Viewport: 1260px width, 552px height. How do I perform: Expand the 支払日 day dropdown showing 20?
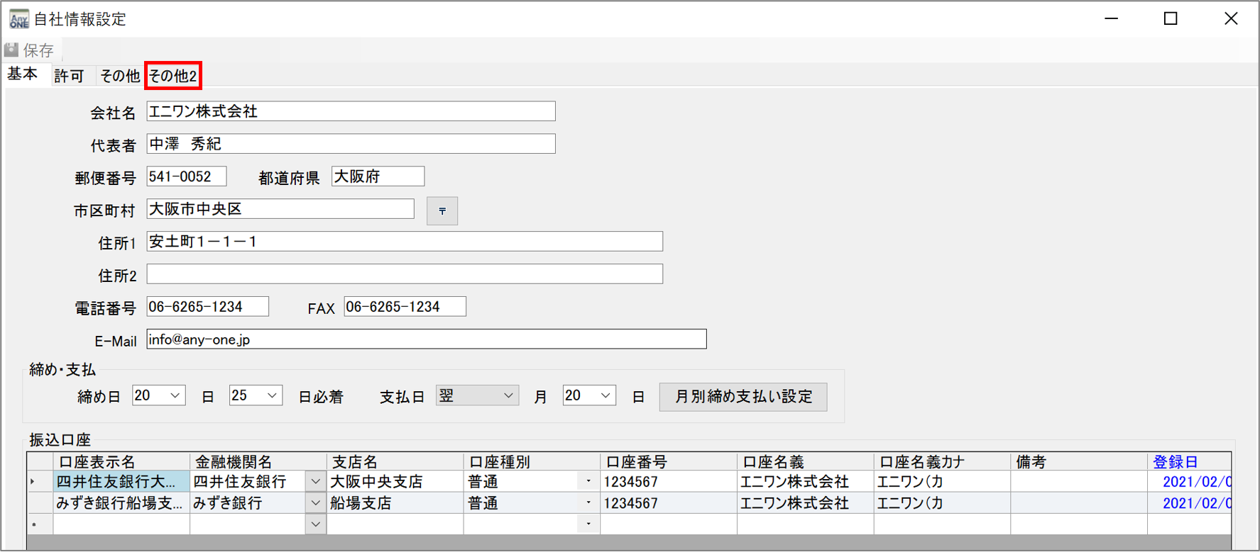tap(605, 395)
